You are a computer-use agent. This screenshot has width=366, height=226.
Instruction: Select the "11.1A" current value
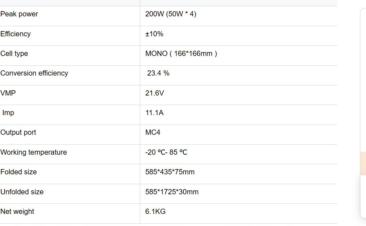154,113
